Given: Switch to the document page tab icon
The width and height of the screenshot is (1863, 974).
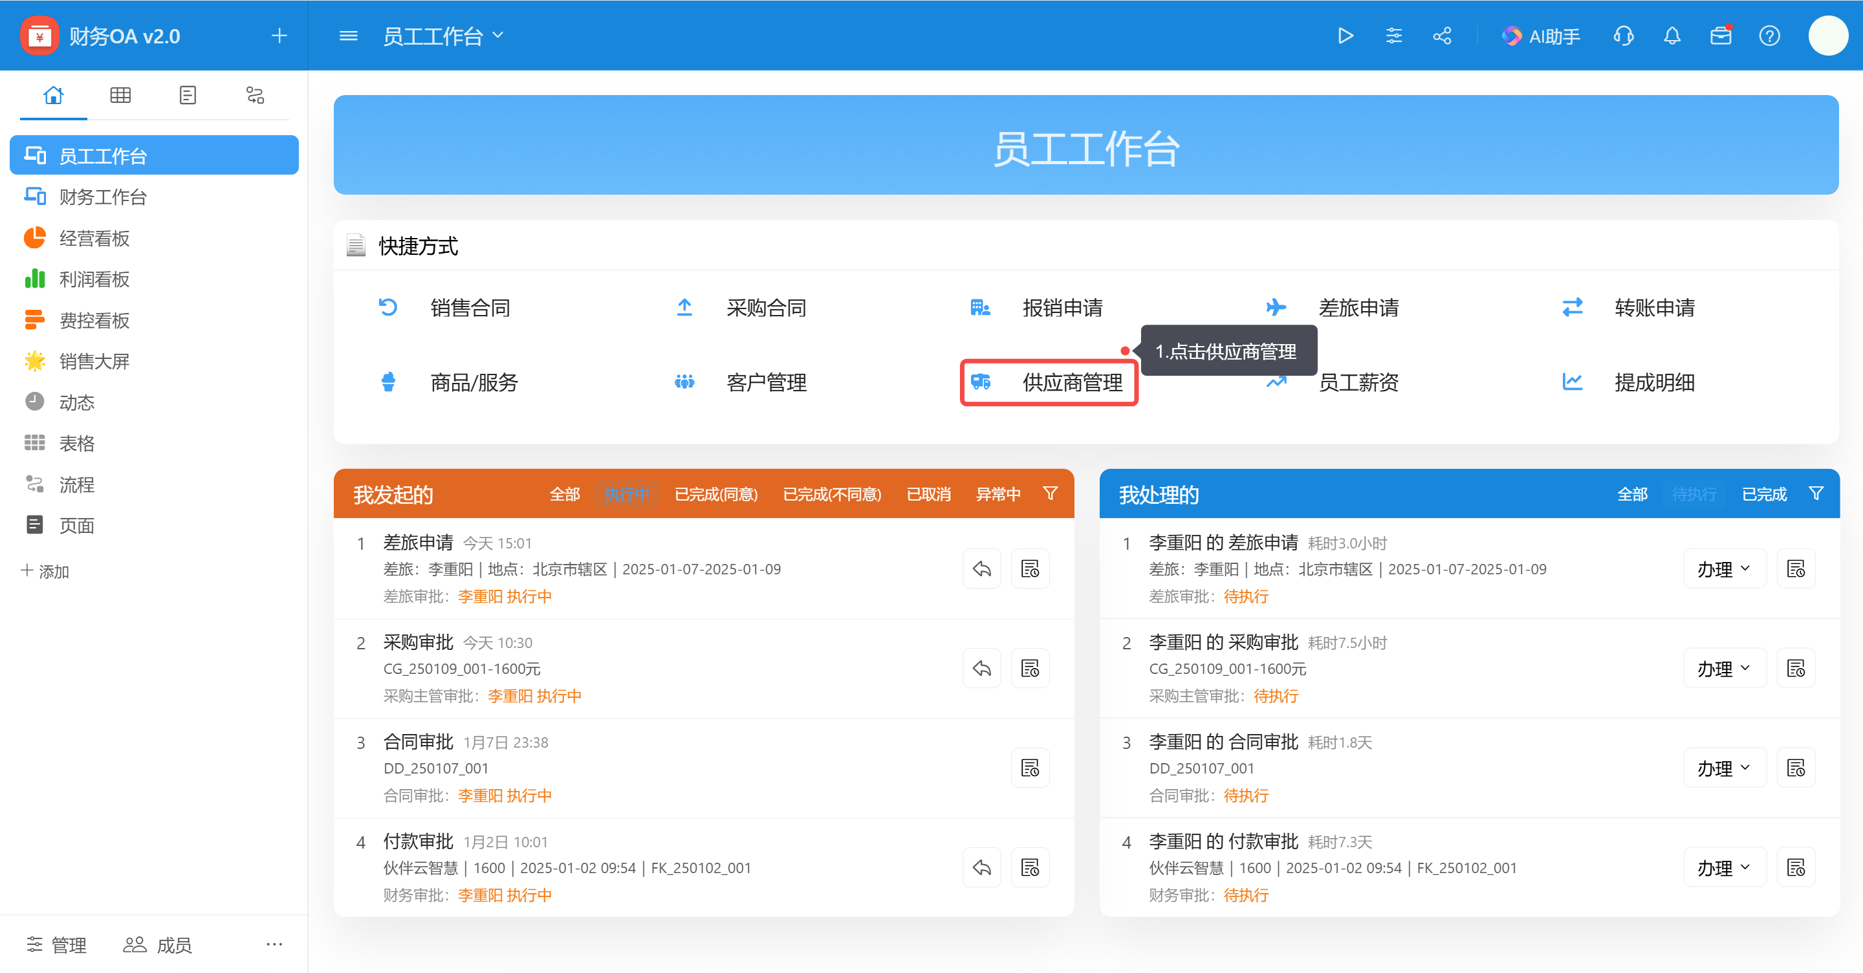Looking at the screenshot, I should click(188, 96).
